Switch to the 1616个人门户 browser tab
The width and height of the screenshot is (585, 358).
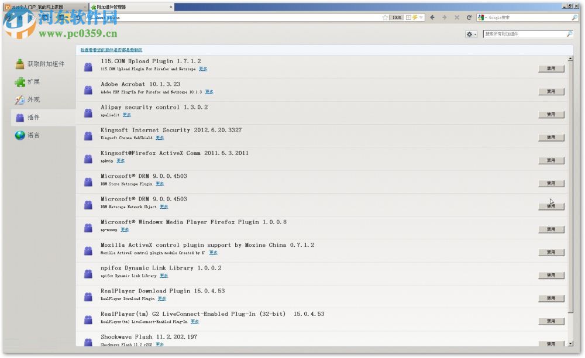(x=45, y=7)
